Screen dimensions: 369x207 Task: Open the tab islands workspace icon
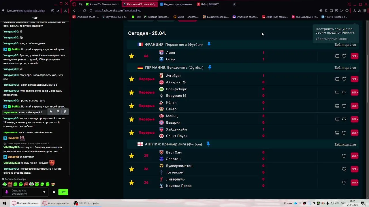80,4
